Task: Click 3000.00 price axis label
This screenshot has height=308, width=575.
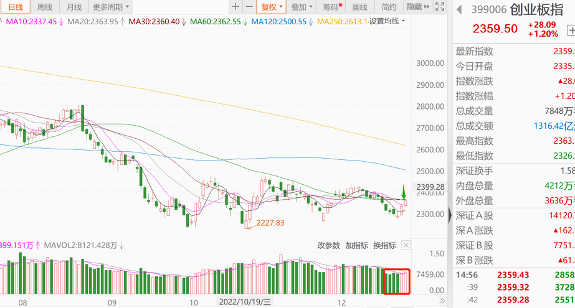Action: tap(430, 63)
